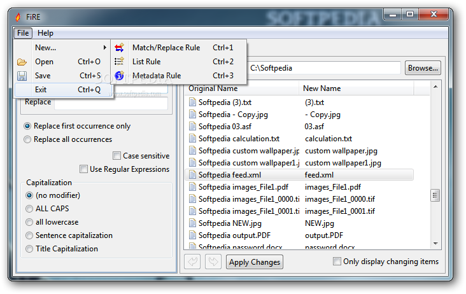Click new name output.PDF cell
This screenshot has width=466, height=294.
pyautogui.click(x=324, y=235)
